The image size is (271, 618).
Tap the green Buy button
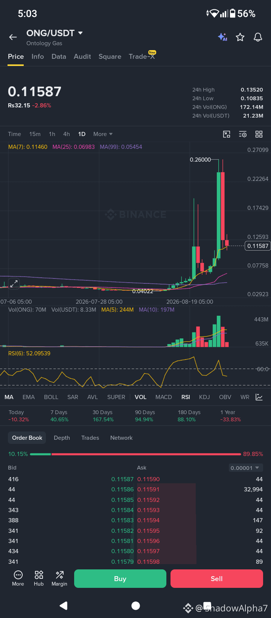[x=120, y=579]
